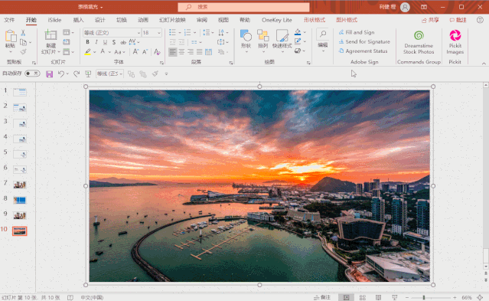Toggle bold formatting
The width and height of the screenshot is (489, 301).
click(x=88, y=42)
